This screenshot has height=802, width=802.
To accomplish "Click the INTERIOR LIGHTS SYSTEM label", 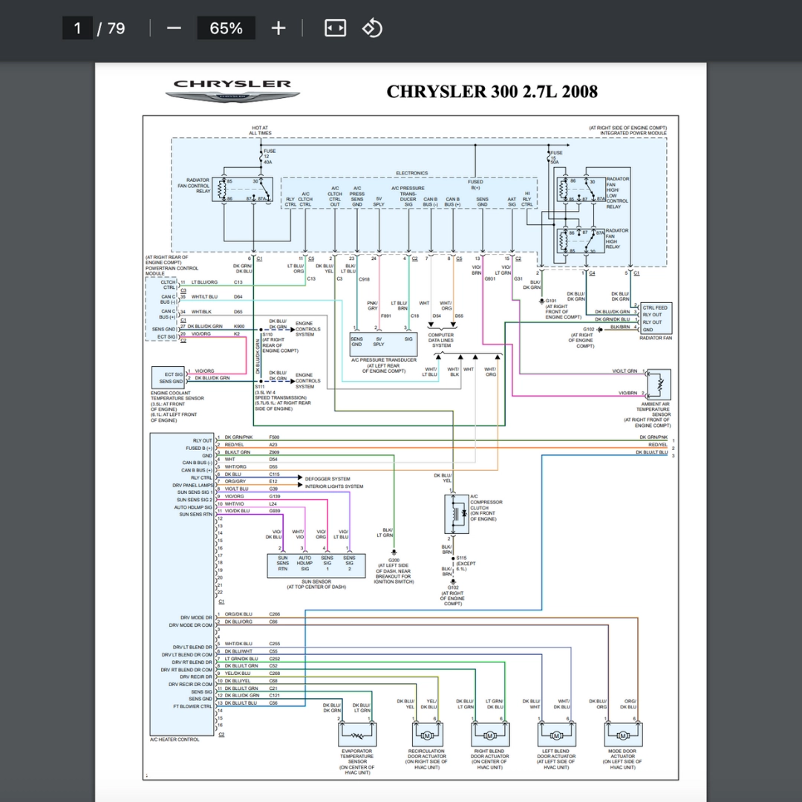I will point(334,486).
